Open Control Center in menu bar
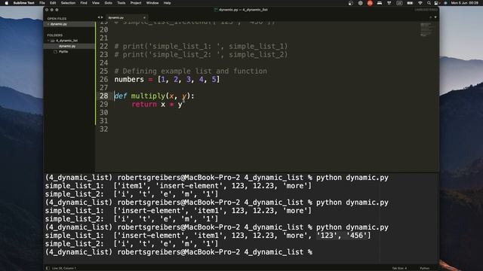This screenshot has width=483, height=271. [436, 3]
